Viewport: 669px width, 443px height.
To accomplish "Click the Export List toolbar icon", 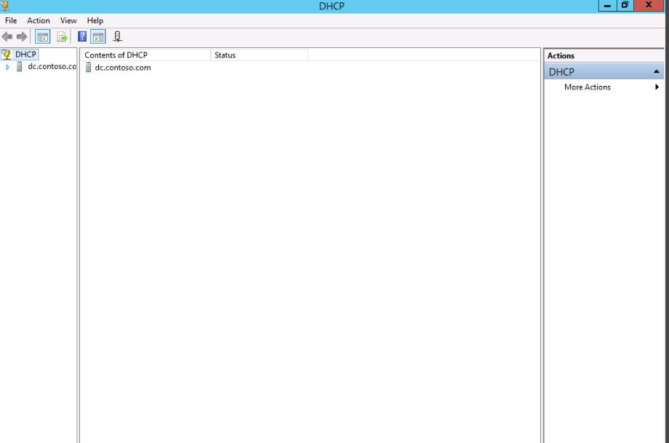I will point(63,36).
